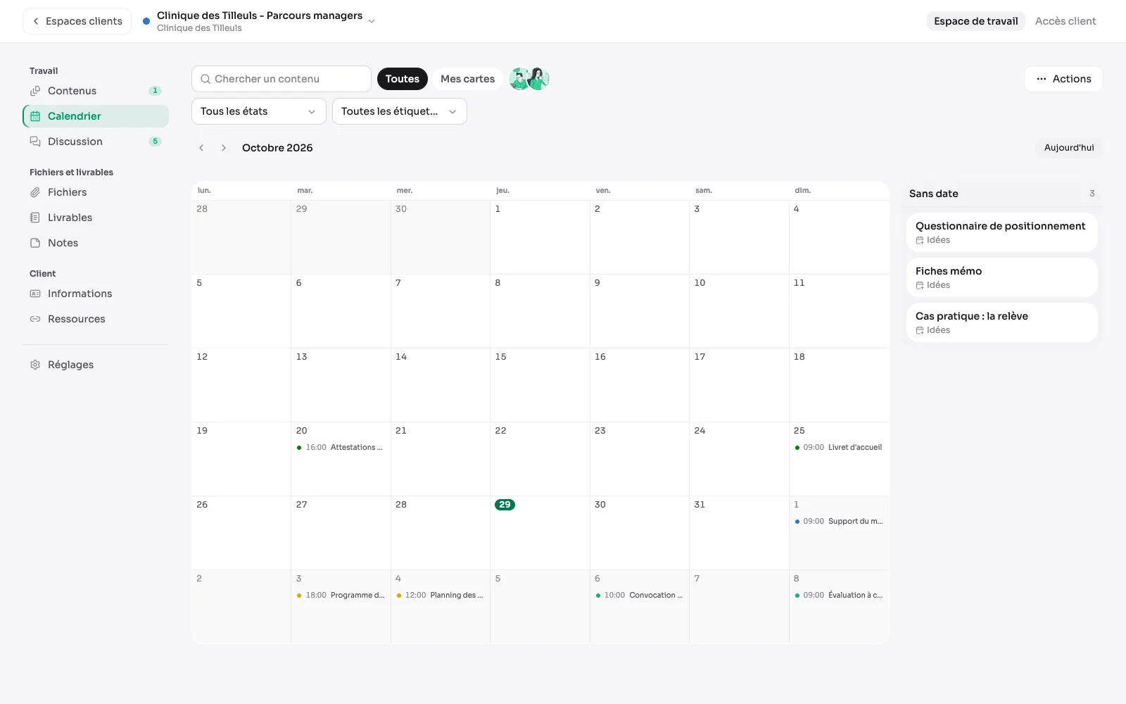
Task: Click the Sans date header
Action: 1002,194
